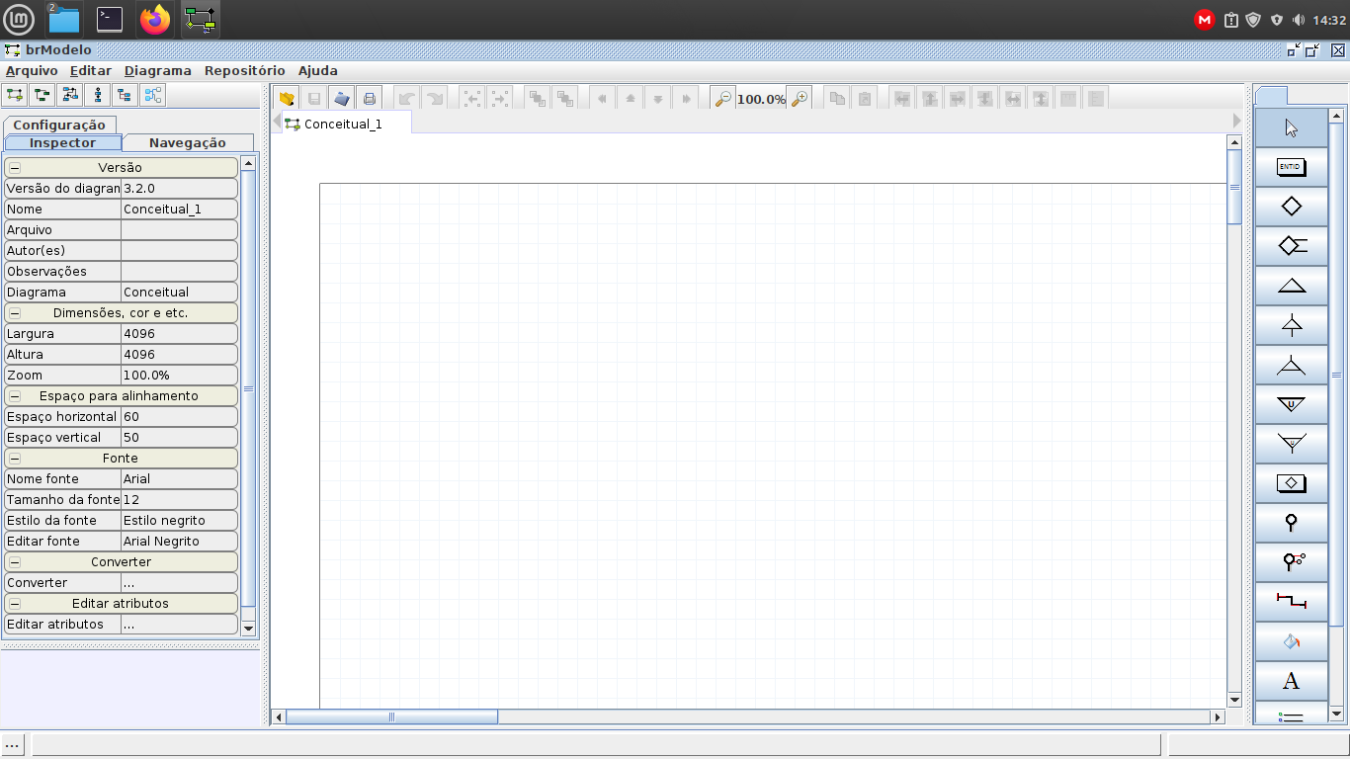The width and height of the screenshot is (1350, 759).
Task: Select the Specialization triangle tool
Action: tap(1291, 286)
